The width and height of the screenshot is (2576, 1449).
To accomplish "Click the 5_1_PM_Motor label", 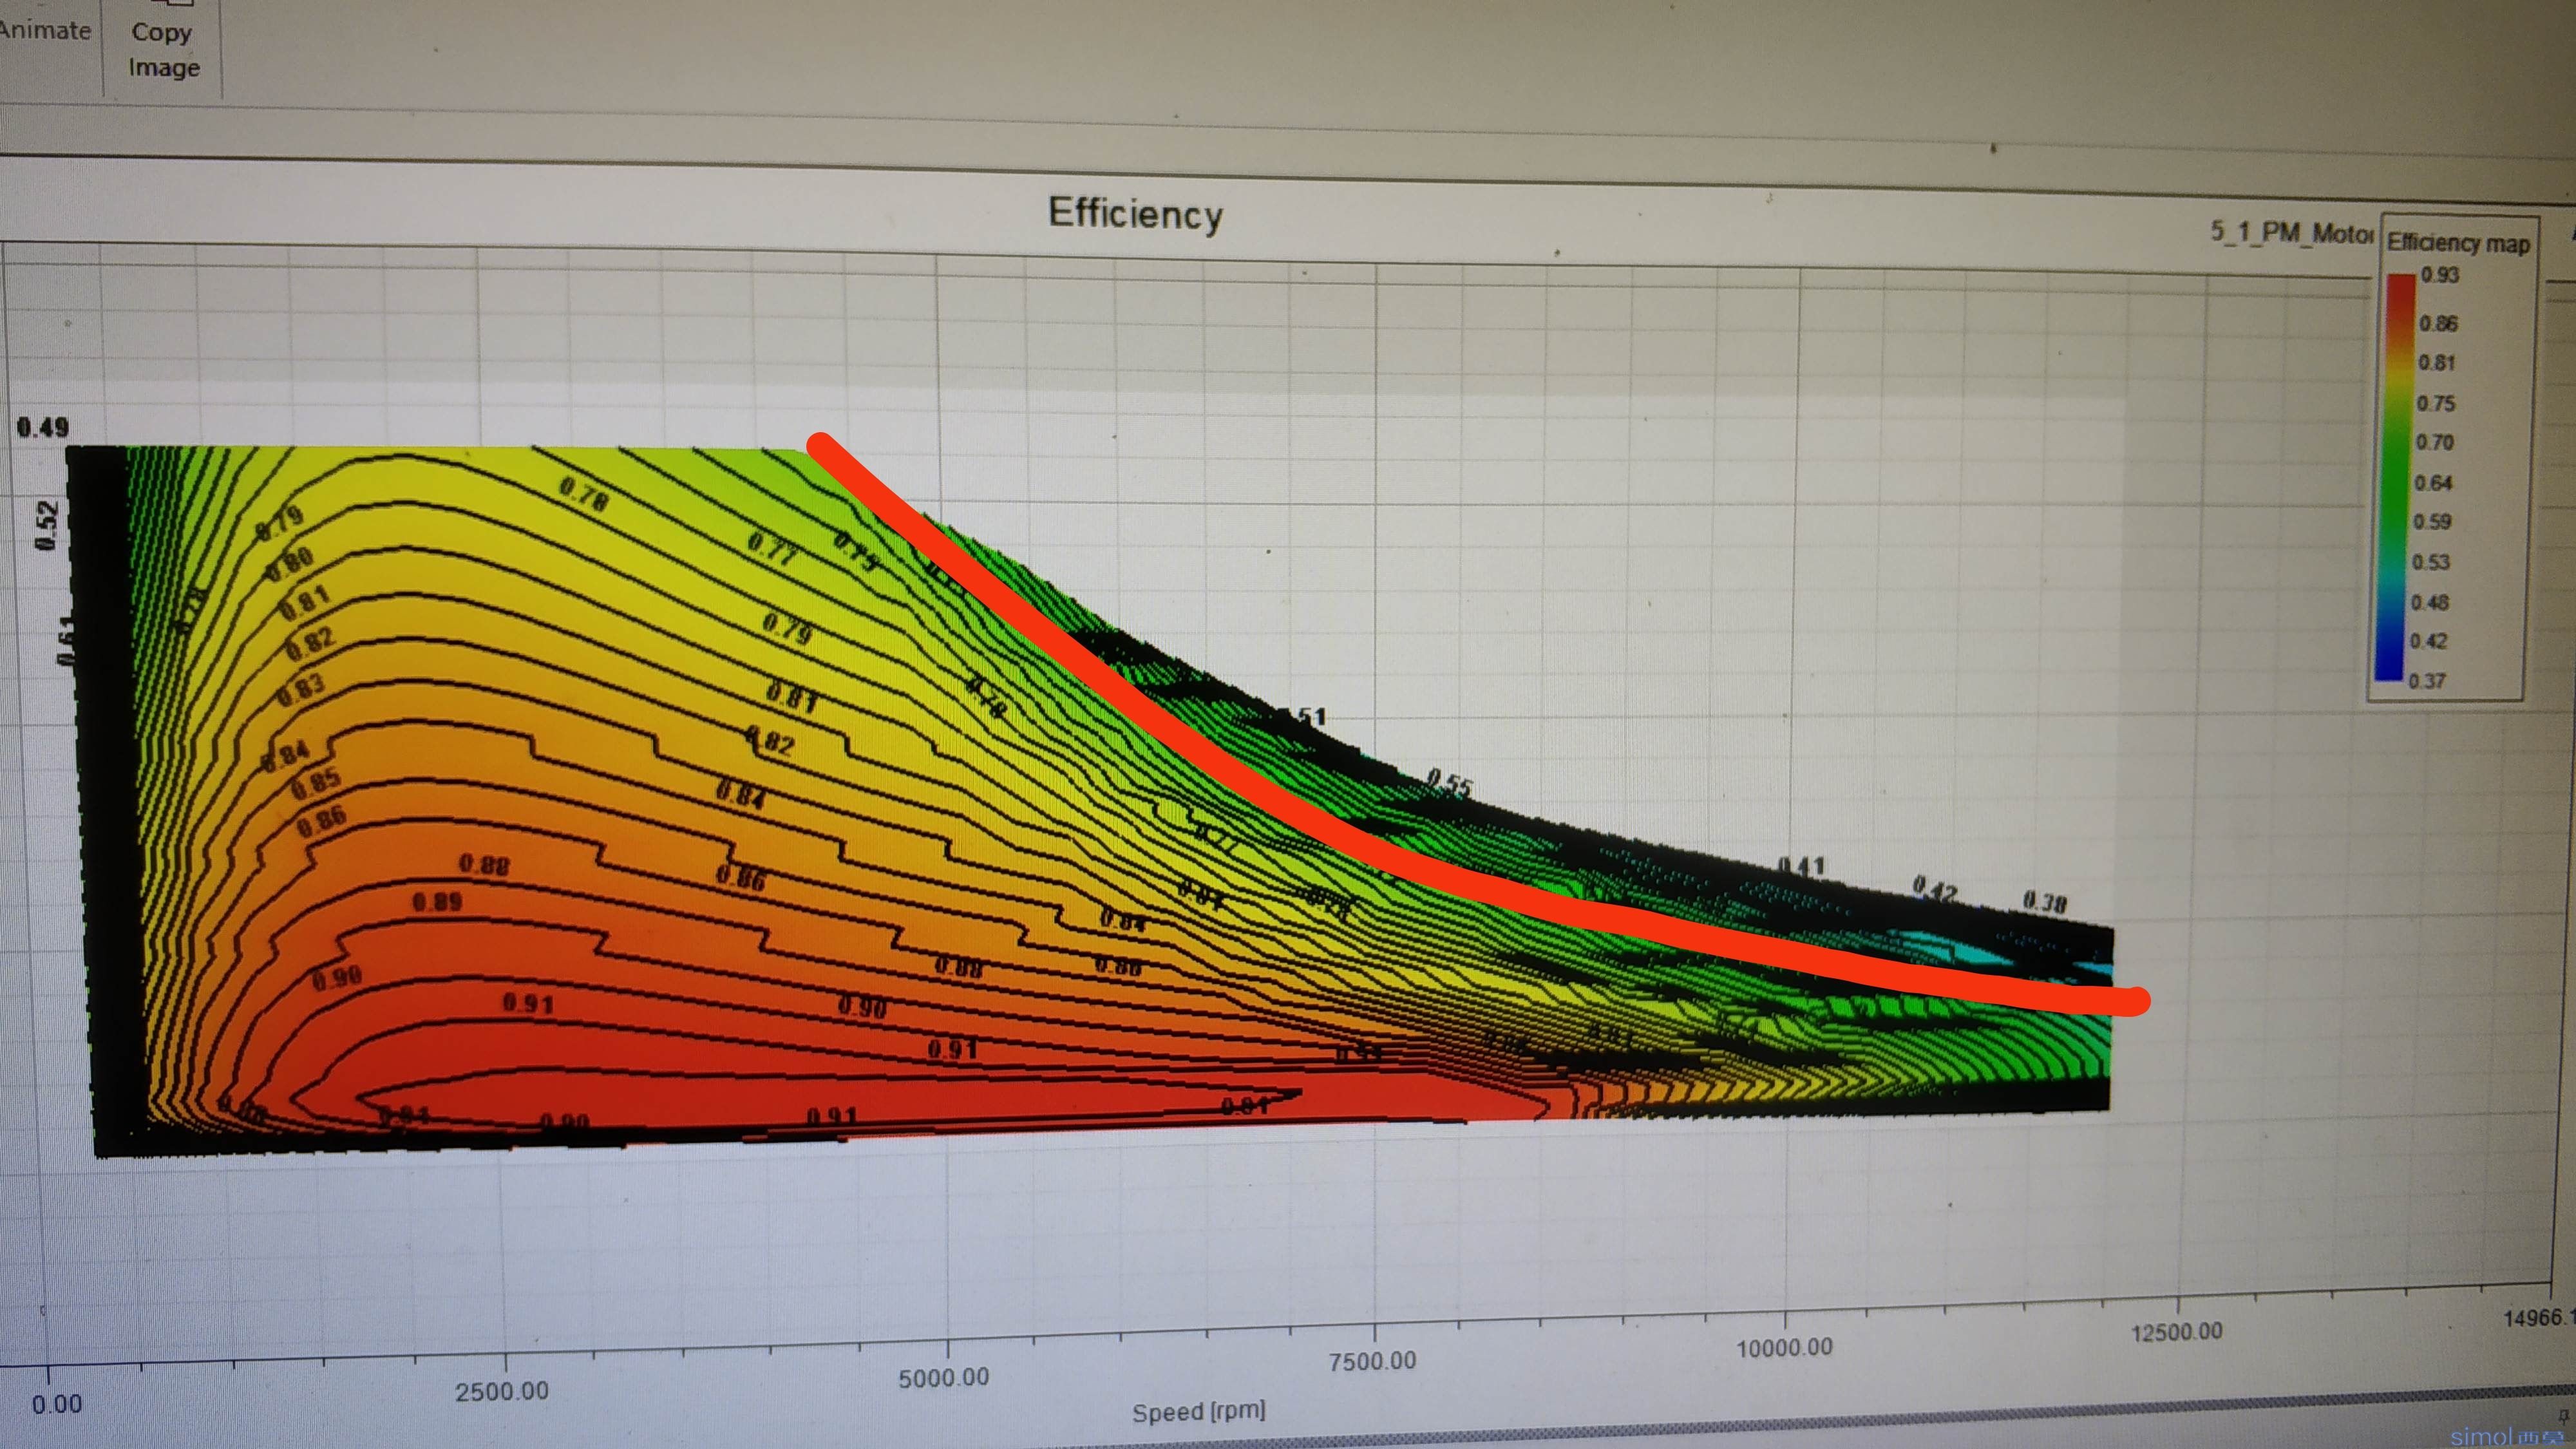I will (x=2291, y=233).
